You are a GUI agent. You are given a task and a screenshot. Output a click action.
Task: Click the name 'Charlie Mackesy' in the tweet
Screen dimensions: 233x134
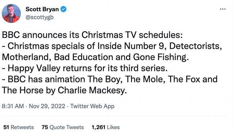click(x=92, y=90)
